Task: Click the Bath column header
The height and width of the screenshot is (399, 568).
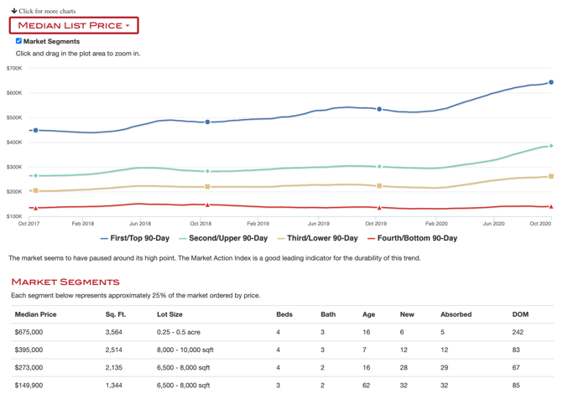Action: click(328, 314)
